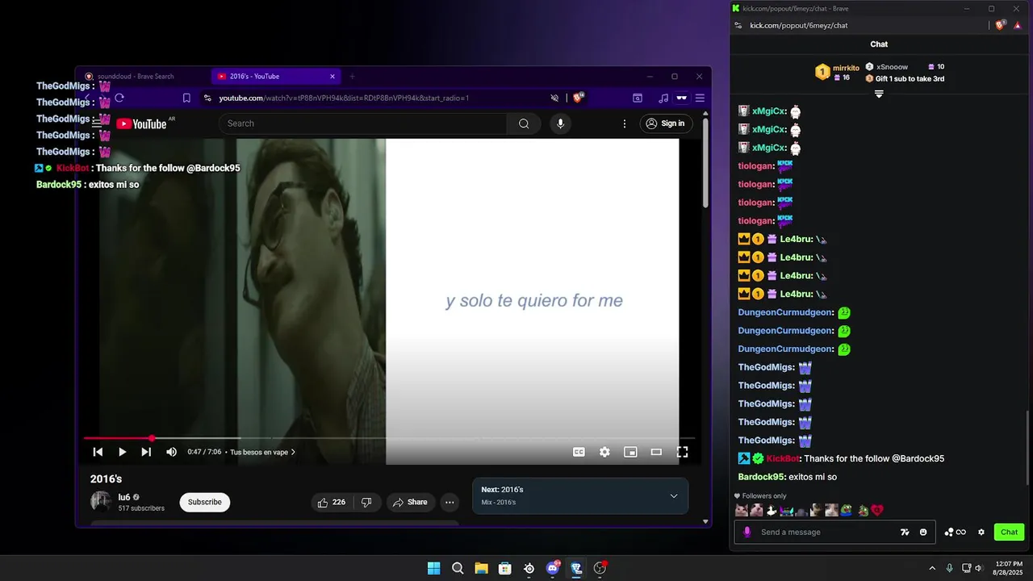Open Windows Start menu

coord(433,568)
